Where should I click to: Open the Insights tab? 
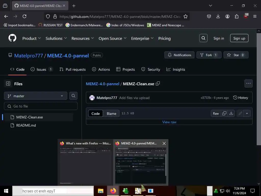pos(176,69)
